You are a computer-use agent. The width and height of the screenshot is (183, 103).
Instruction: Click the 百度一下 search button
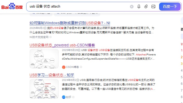coord(170,7)
